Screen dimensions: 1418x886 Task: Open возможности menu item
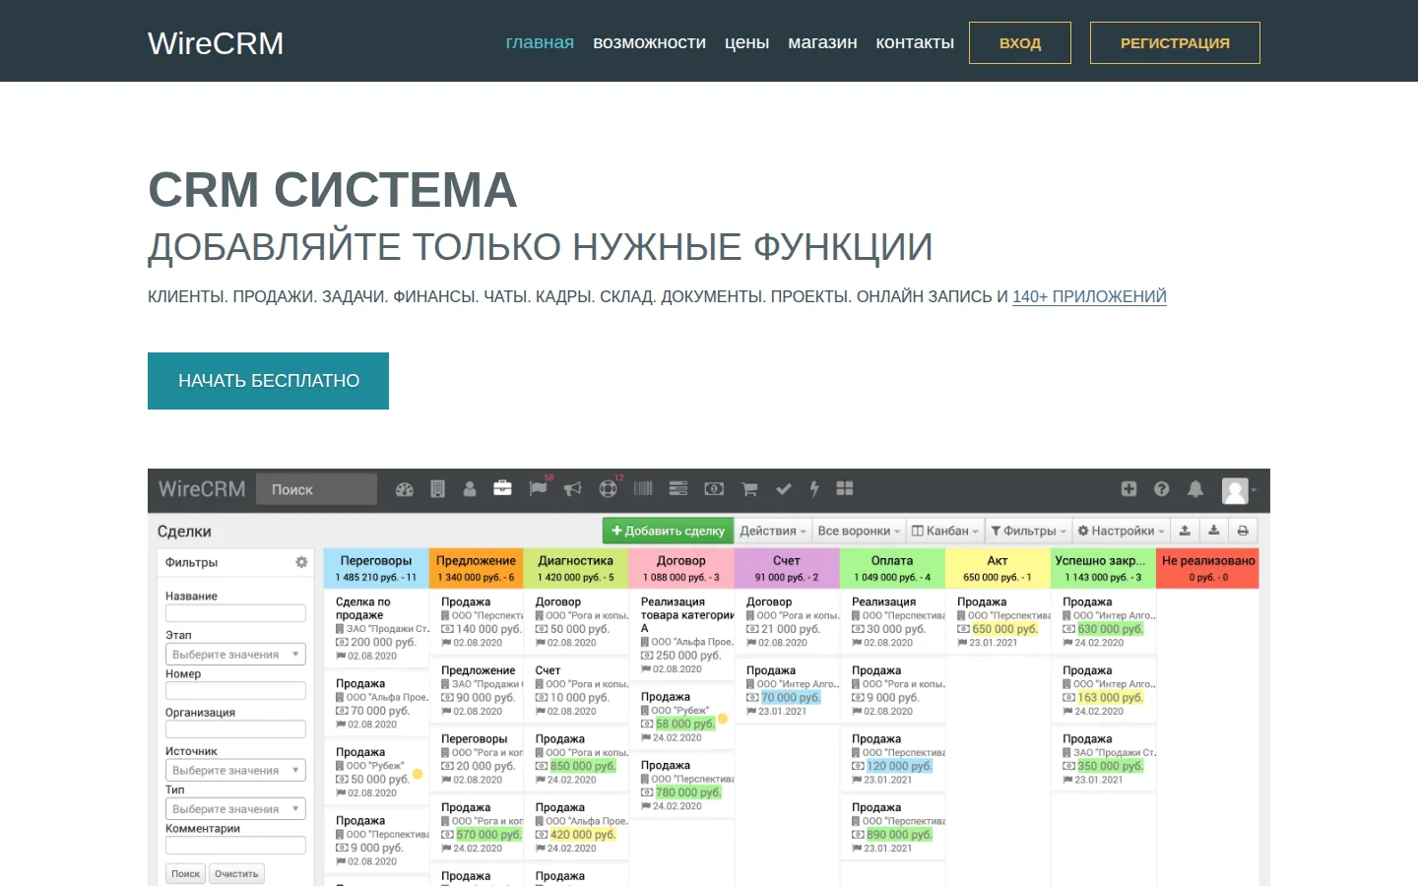pyautogui.click(x=649, y=42)
